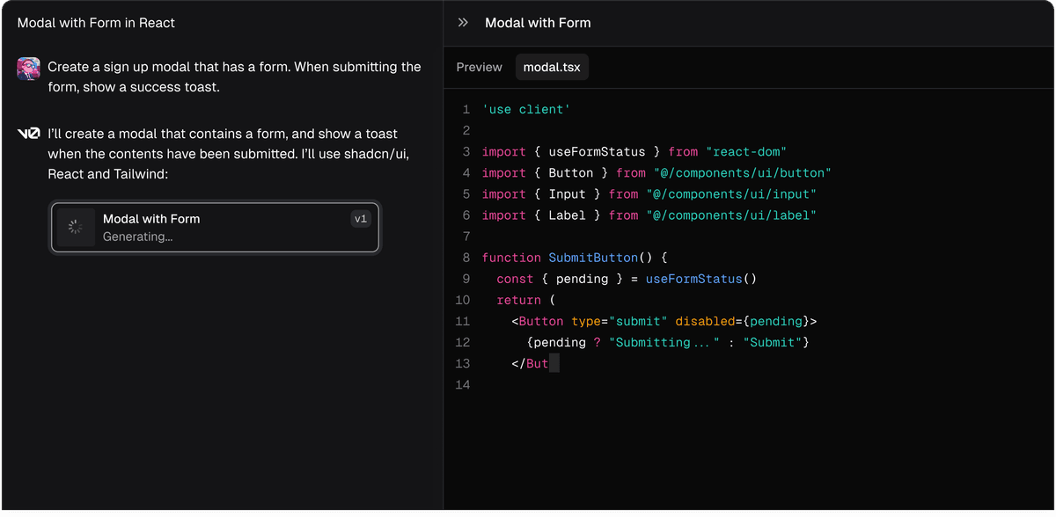This screenshot has width=1056, height=517.
Task: Click the v1 version badge
Action: coord(361,219)
